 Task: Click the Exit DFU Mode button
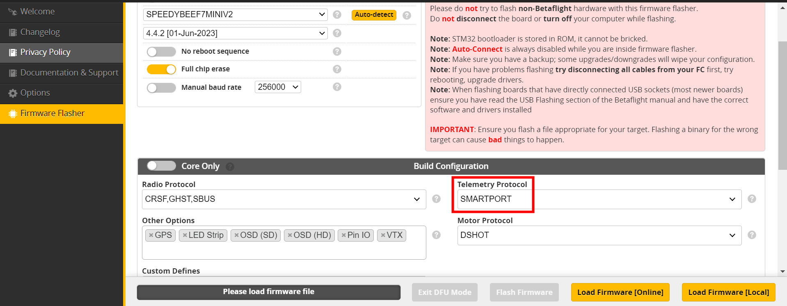(444, 292)
